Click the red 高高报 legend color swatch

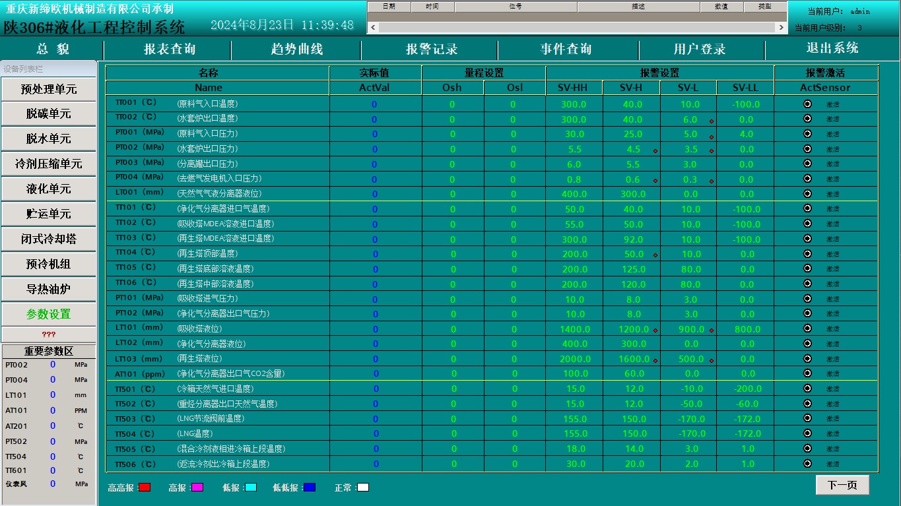[x=145, y=488]
